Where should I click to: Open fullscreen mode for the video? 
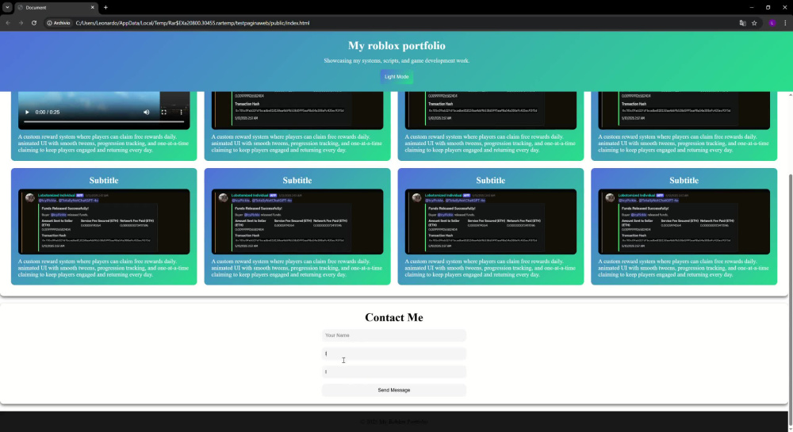tap(164, 113)
